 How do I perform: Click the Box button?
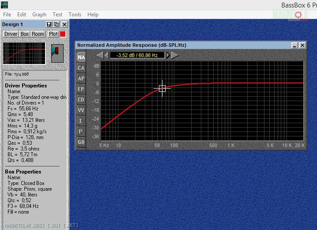[25, 34]
